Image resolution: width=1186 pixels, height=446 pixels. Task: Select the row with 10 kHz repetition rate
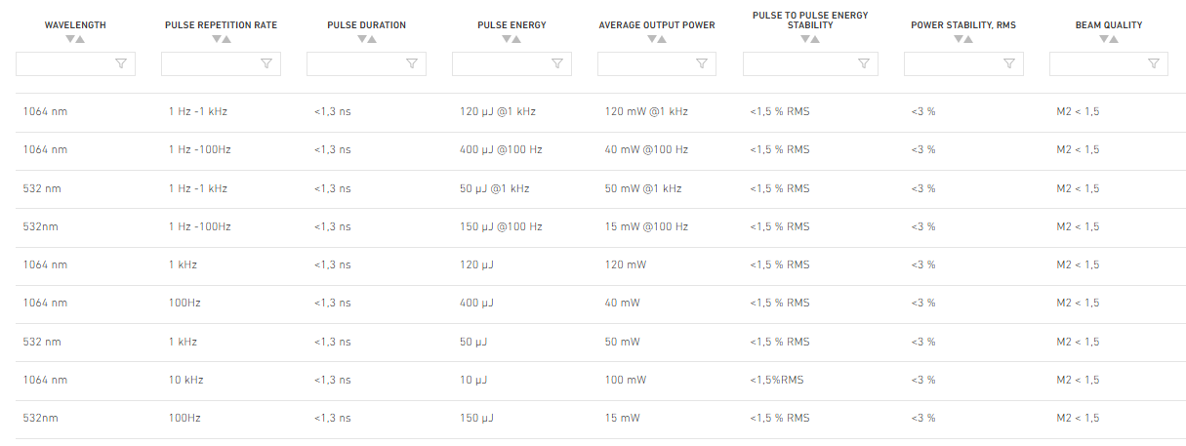point(593,381)
